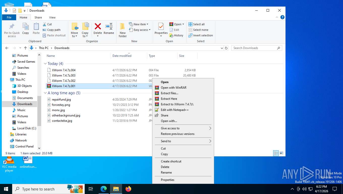
Task: Select file XWorm 7.4.7z.002
Action: pos(64,81)
